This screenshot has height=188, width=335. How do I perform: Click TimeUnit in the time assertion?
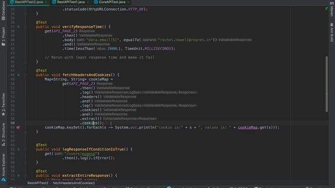(133, 49)
